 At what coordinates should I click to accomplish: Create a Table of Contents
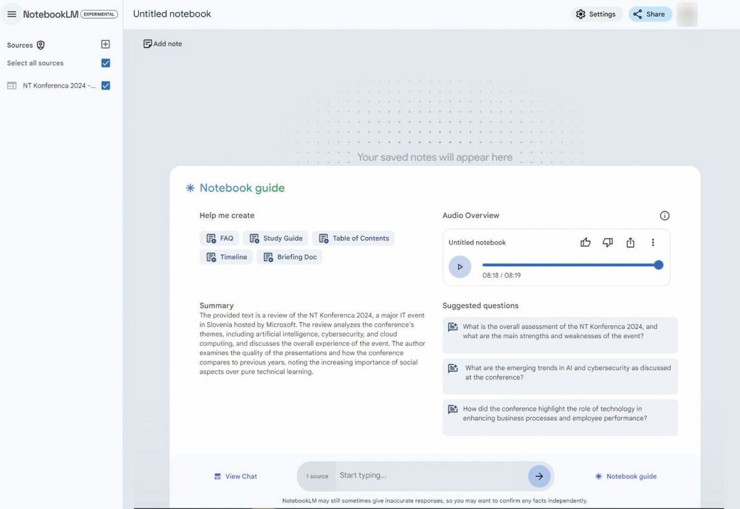pos(353,238)
